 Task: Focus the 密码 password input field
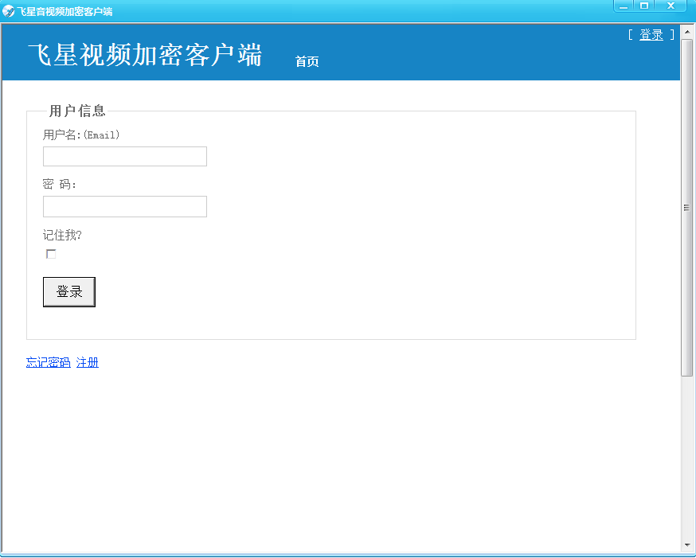[125, 207]
